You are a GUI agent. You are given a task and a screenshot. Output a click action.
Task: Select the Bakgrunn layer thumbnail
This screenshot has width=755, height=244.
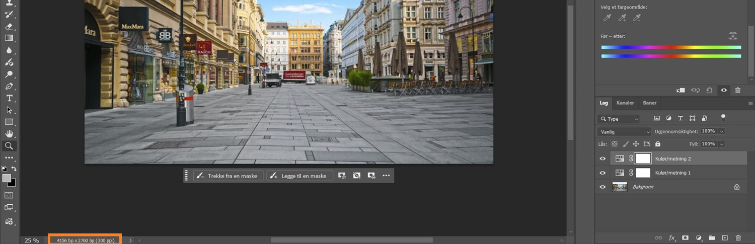click(x=620, y=187)
